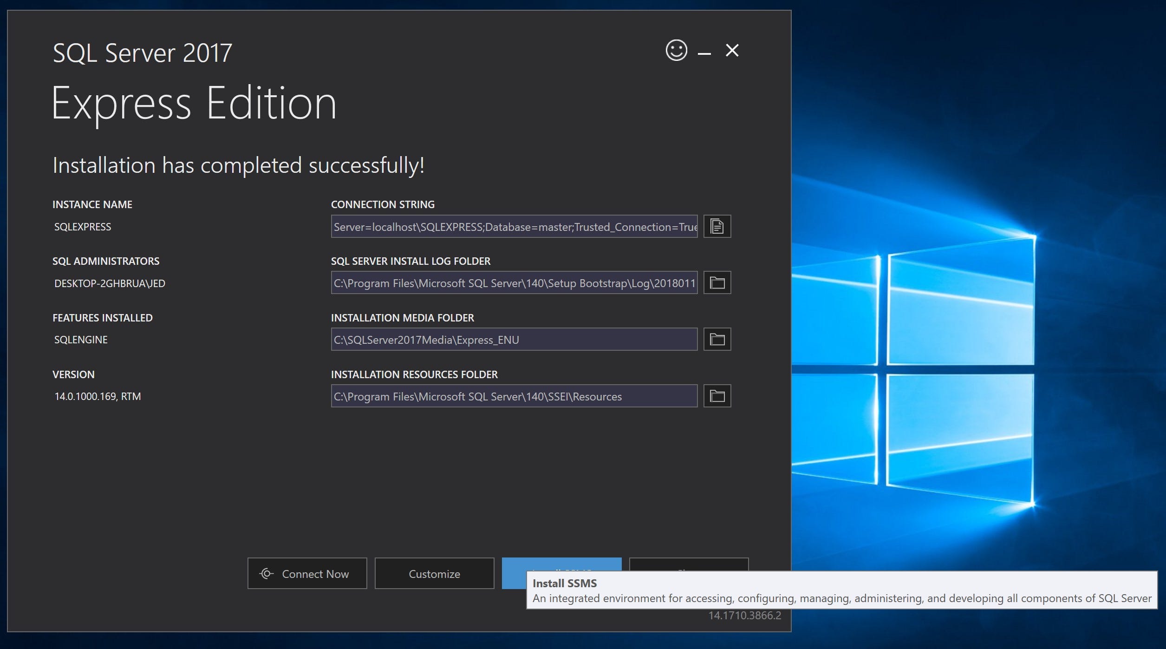Click the SQLENGINE installed feature text
The image size is (1166, 649).
tap(81, 340)
